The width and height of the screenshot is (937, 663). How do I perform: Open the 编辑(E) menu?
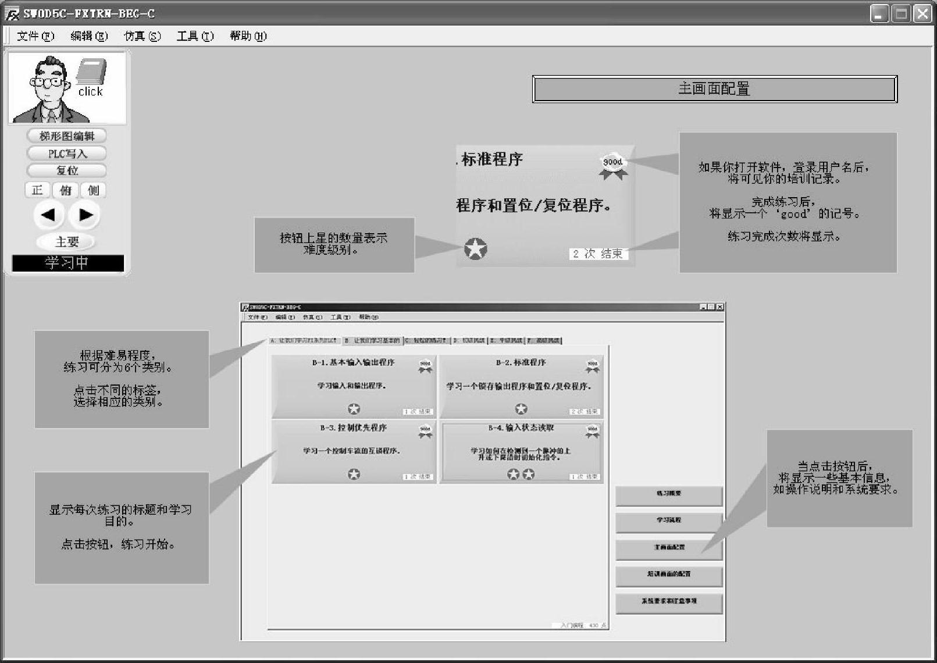(x=89, y=36)
